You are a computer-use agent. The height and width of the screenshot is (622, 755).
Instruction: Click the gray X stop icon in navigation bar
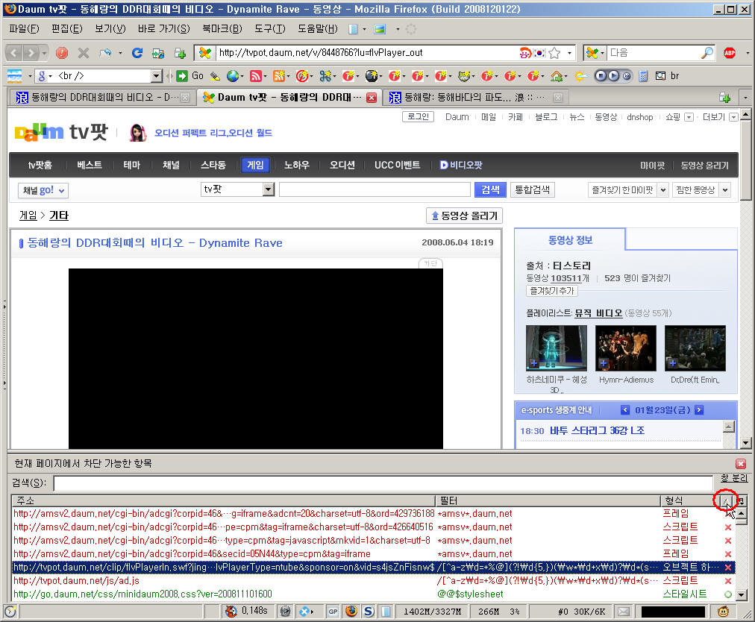84,53
